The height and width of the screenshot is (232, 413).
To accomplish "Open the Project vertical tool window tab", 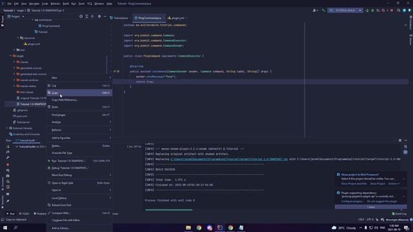I will 3,21.
